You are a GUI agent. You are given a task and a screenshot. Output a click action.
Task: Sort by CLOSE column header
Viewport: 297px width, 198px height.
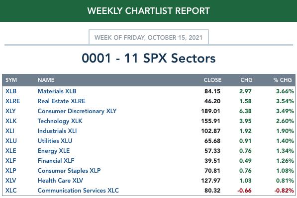[212, 80]
